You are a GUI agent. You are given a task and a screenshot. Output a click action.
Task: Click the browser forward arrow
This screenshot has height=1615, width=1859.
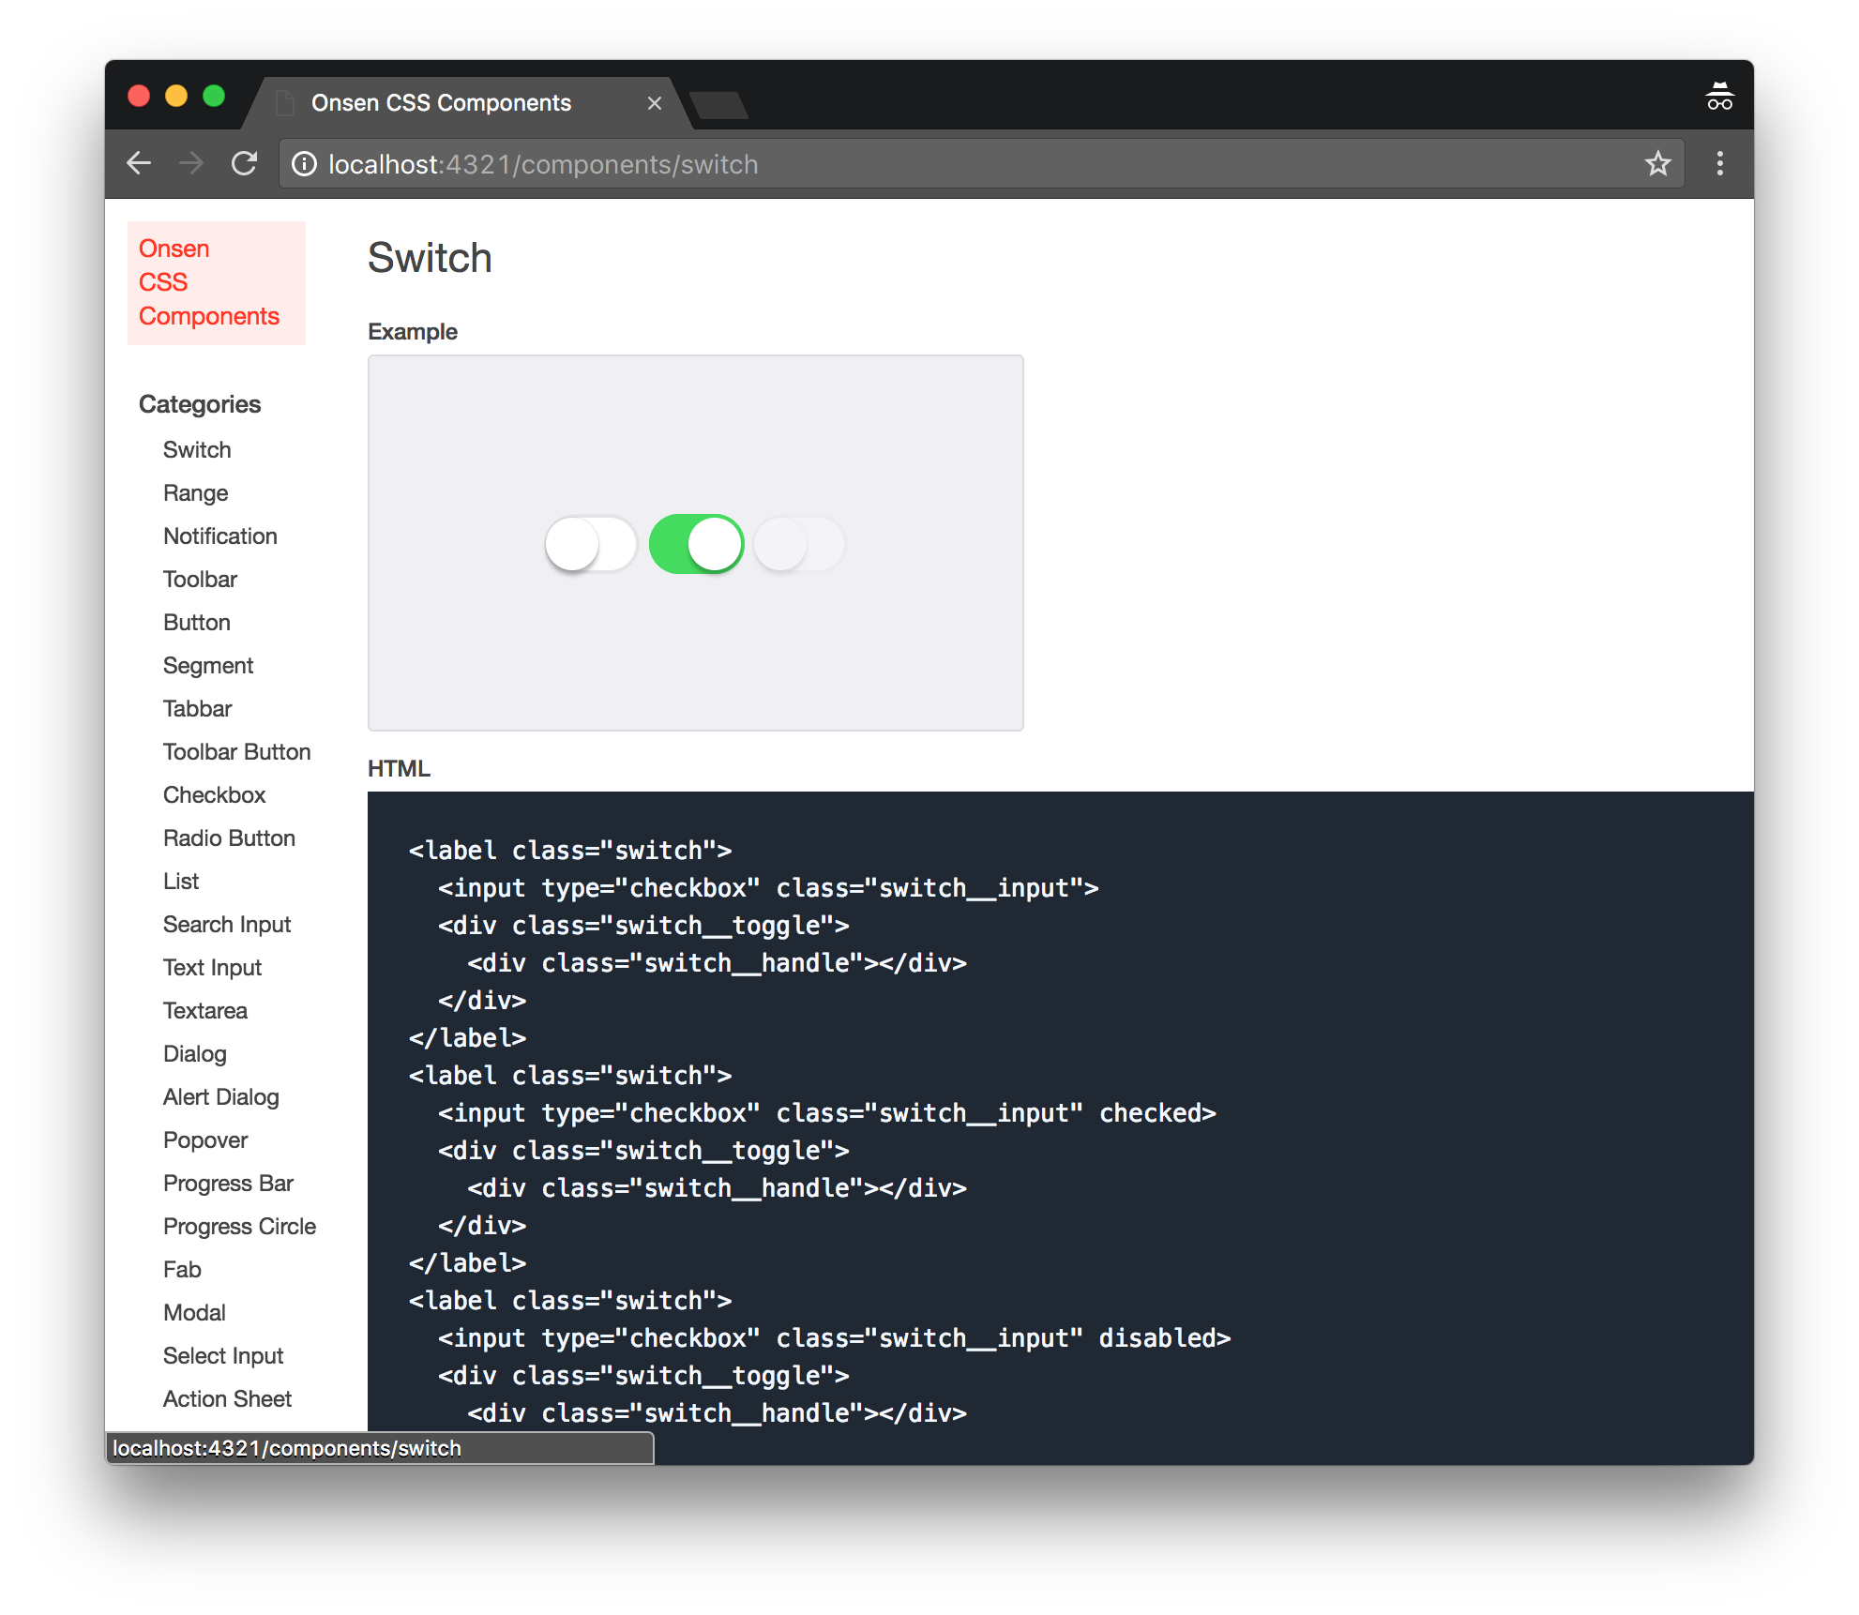coord(191,163)
